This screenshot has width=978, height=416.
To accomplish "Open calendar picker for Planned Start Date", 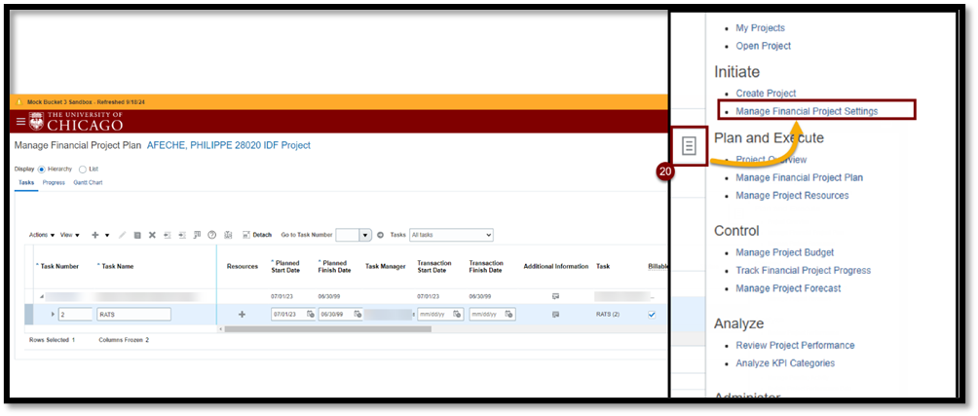I will point(310,315).
